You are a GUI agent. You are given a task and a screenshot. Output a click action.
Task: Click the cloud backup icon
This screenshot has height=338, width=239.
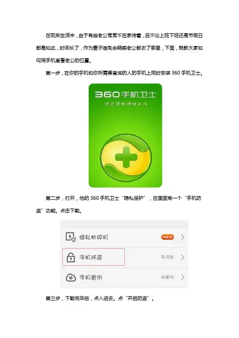point(71,277)
